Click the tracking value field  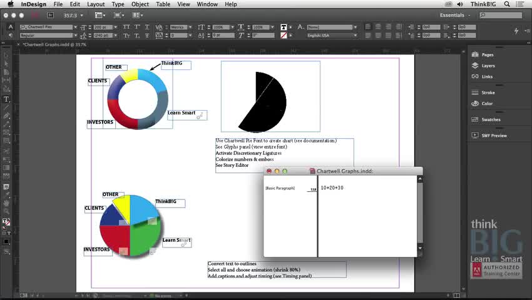178,35
